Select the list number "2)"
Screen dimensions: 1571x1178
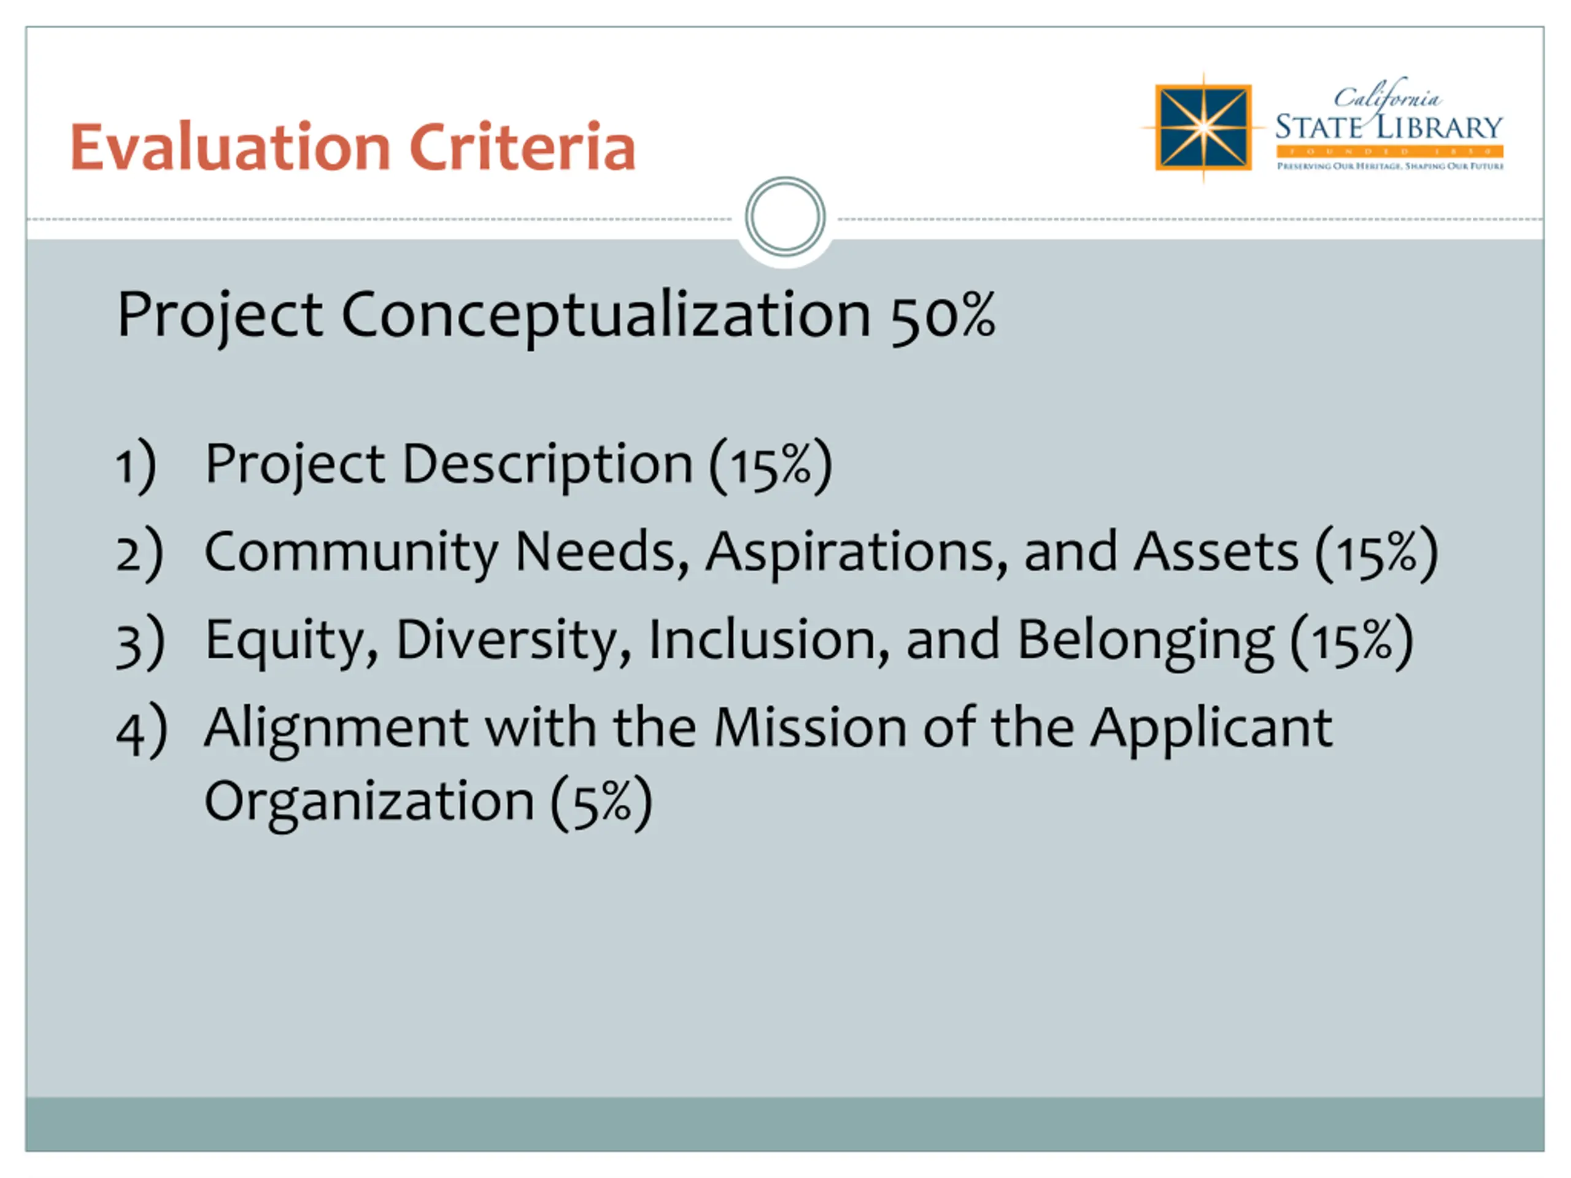[x=139, y=554]
